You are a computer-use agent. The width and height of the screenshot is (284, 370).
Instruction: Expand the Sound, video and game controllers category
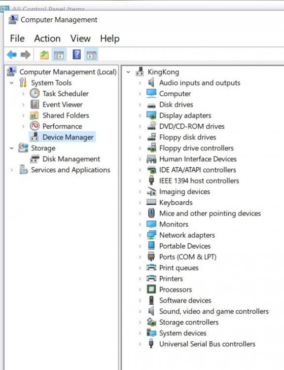click(140, 311)
